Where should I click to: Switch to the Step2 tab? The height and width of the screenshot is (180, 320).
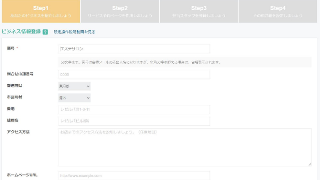(120, 11)
